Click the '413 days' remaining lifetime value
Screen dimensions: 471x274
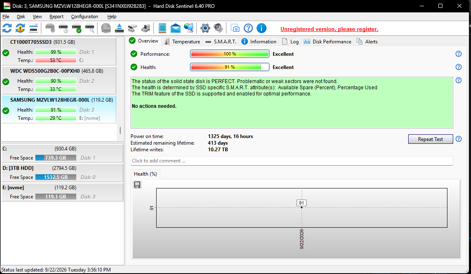218,143
